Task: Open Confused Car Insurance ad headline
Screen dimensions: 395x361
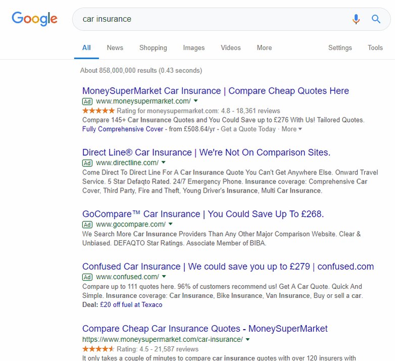Action: tap(228, 266)
